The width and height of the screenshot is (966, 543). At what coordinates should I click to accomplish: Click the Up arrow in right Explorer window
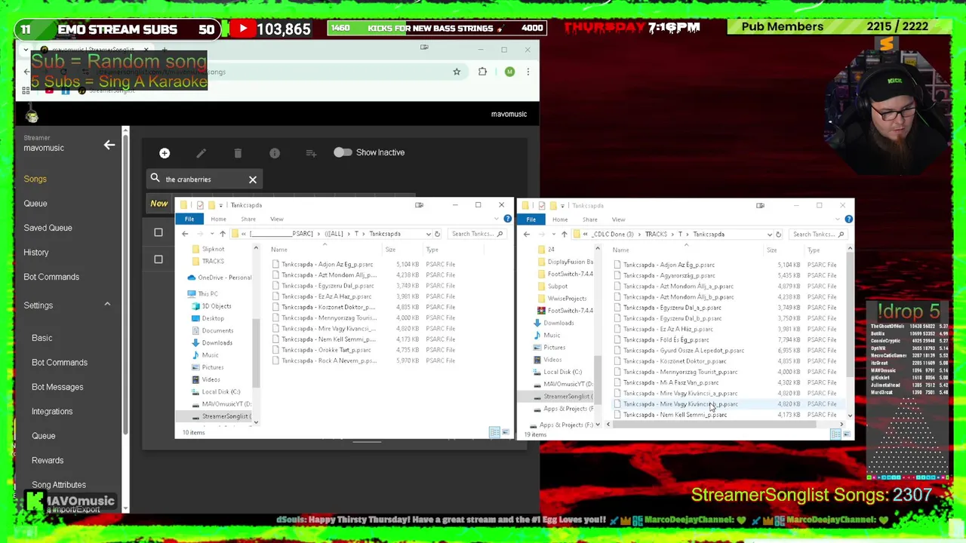click(564, 235)
